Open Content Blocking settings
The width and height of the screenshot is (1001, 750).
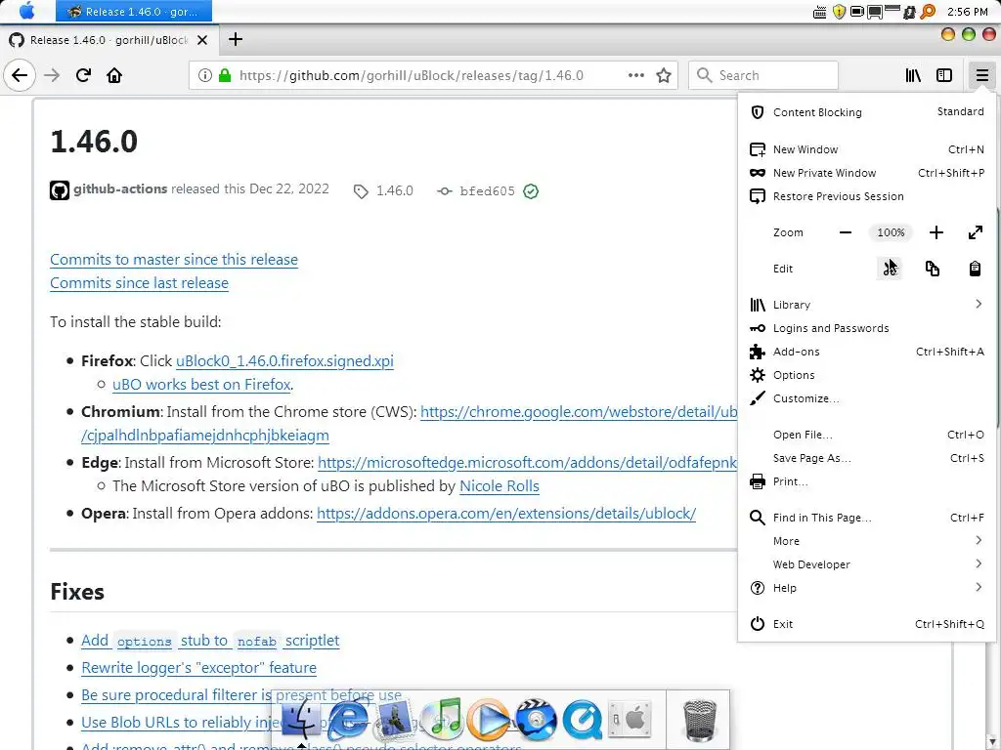tap(866, 112)
